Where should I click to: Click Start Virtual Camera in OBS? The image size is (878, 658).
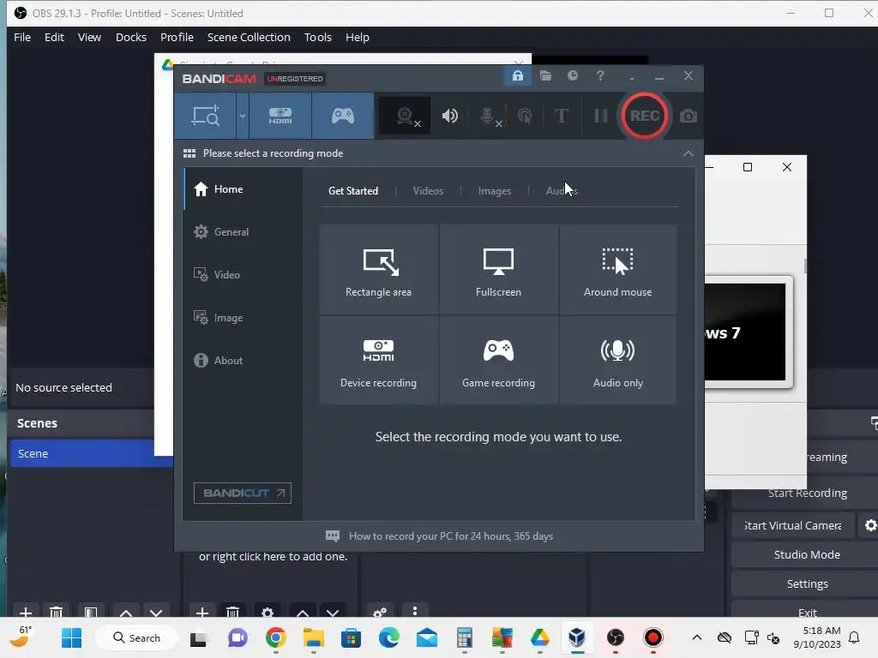point(793,525)
